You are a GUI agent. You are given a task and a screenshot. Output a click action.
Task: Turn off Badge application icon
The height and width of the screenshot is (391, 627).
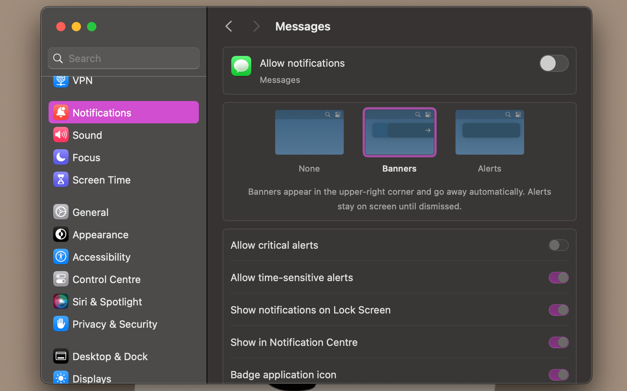pyautogui.click(x=558, y=374)
